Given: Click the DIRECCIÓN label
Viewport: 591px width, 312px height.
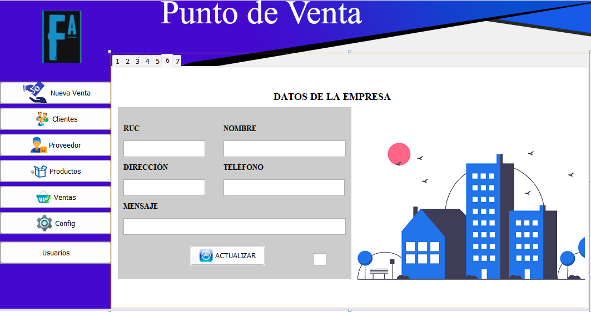Looking at the screenshot, I should 146,167.
